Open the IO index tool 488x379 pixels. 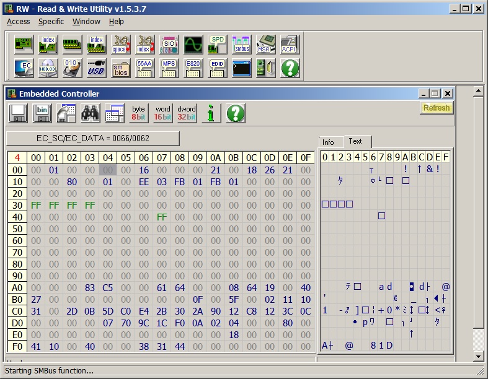point(144,44)
